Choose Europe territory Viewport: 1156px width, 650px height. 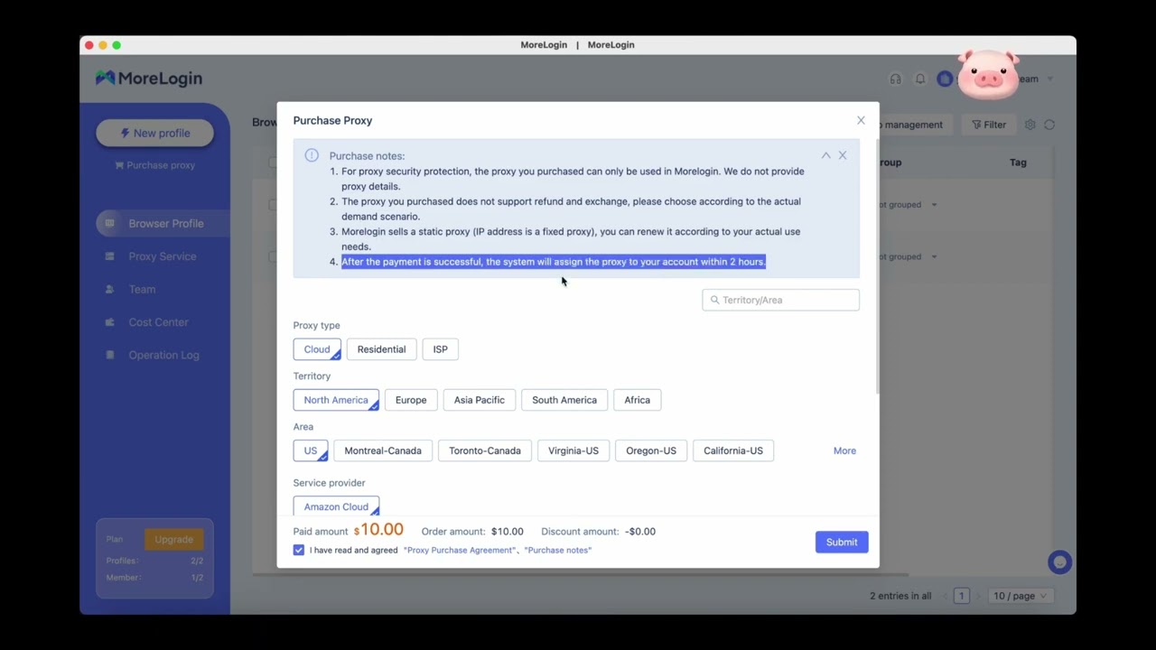coord(411,400)
